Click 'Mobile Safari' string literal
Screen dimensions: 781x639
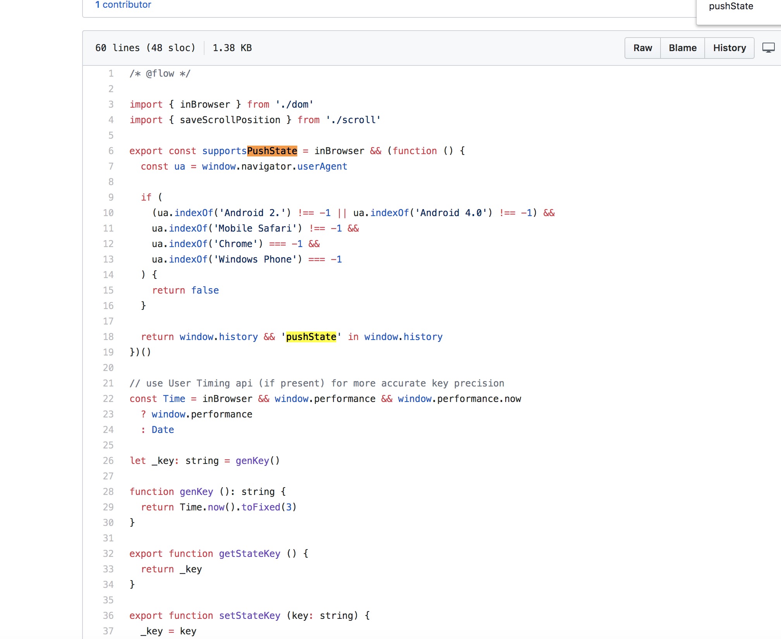[255, 228]
